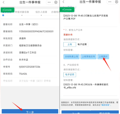
Task: Open vConsole on the right screen
Action: 67,10
